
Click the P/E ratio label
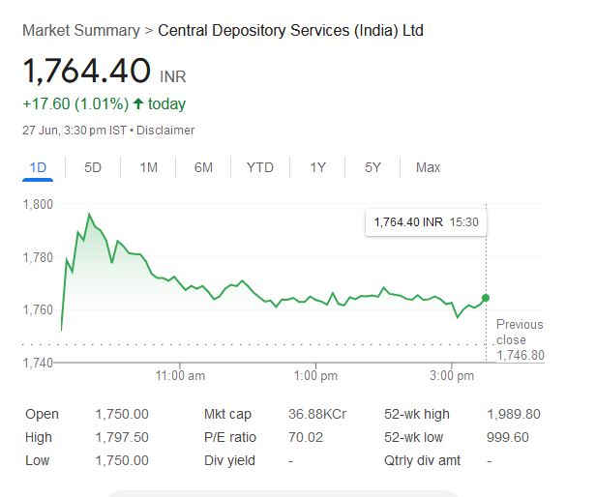click(229, 437)
